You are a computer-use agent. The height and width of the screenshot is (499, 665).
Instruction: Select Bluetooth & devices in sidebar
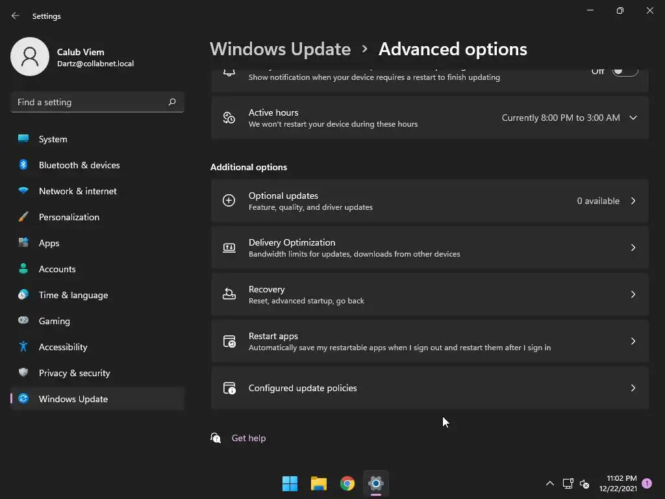click(97, 164)
